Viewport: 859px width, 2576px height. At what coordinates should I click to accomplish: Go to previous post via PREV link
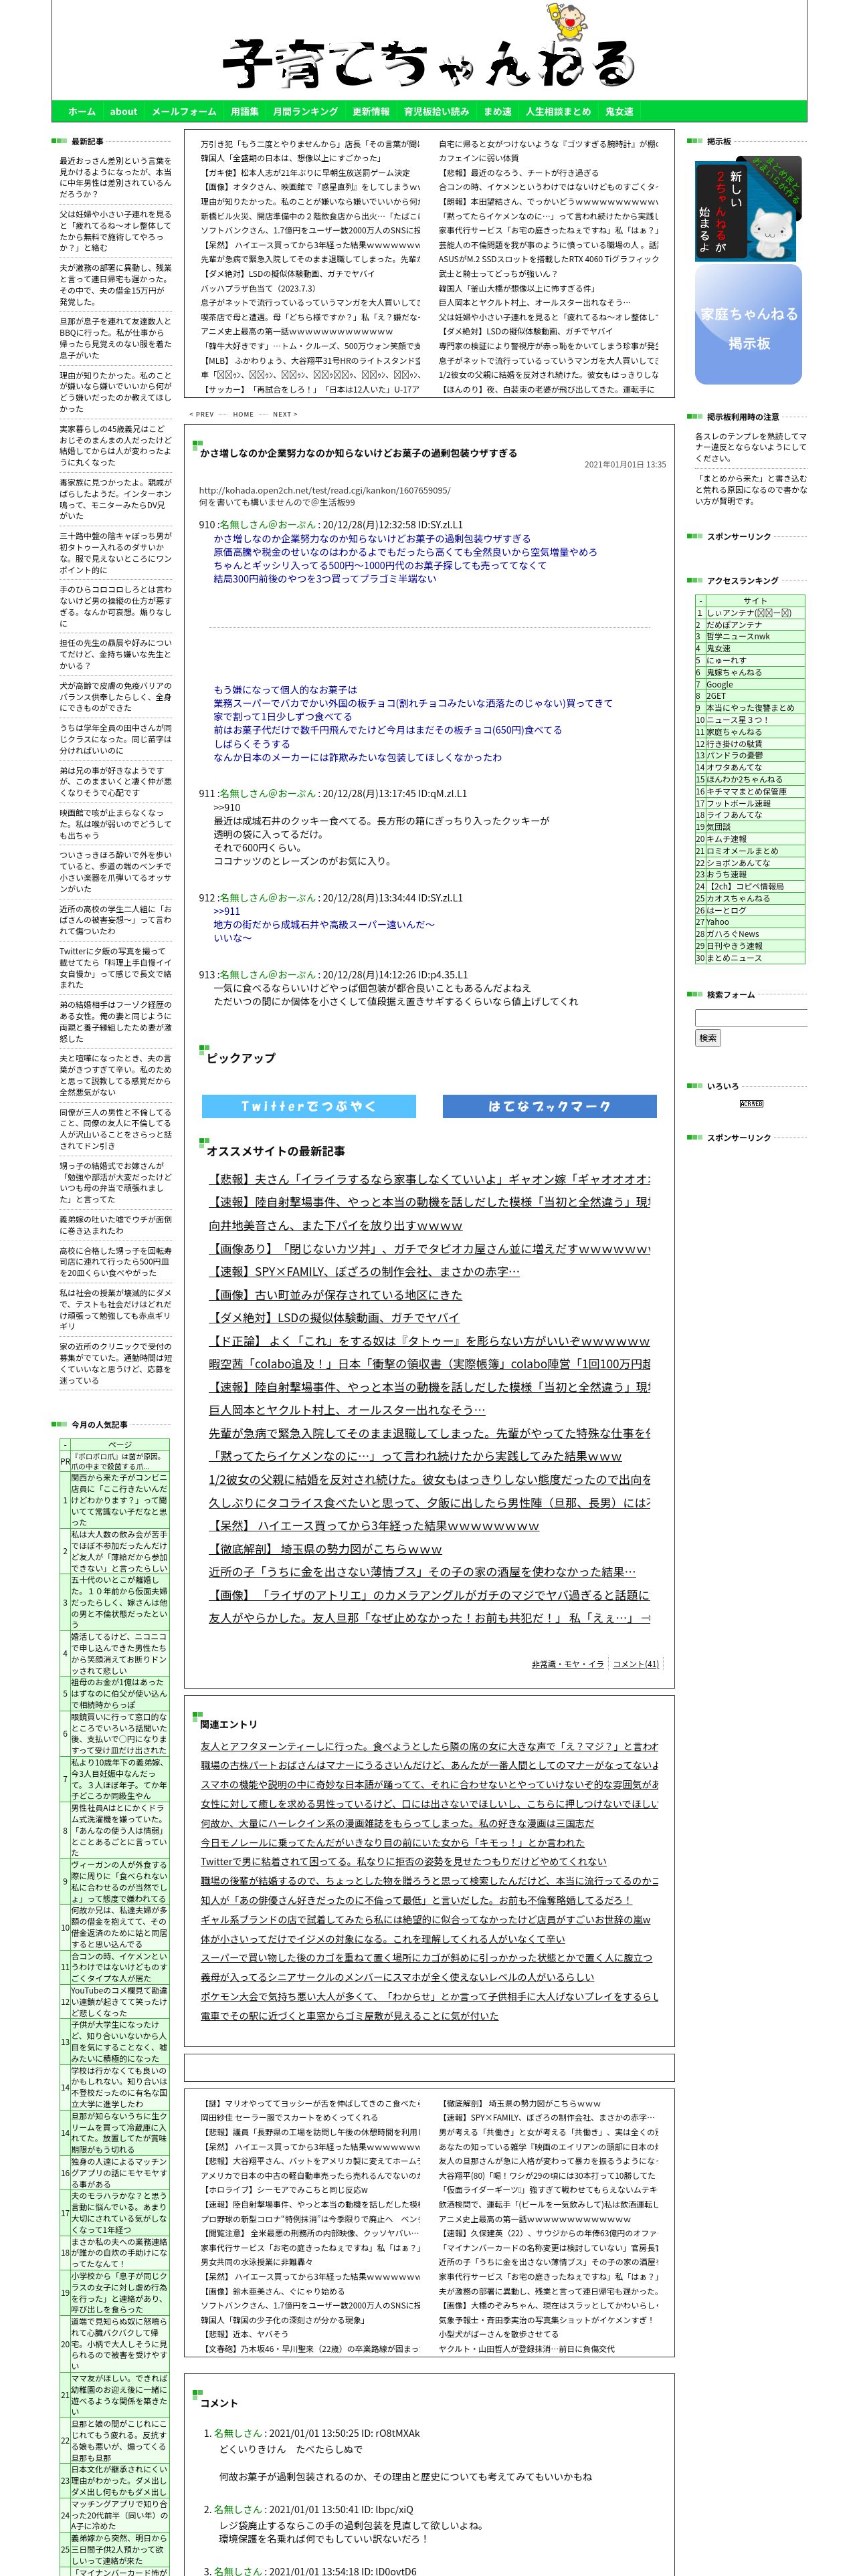pos(202,414)
